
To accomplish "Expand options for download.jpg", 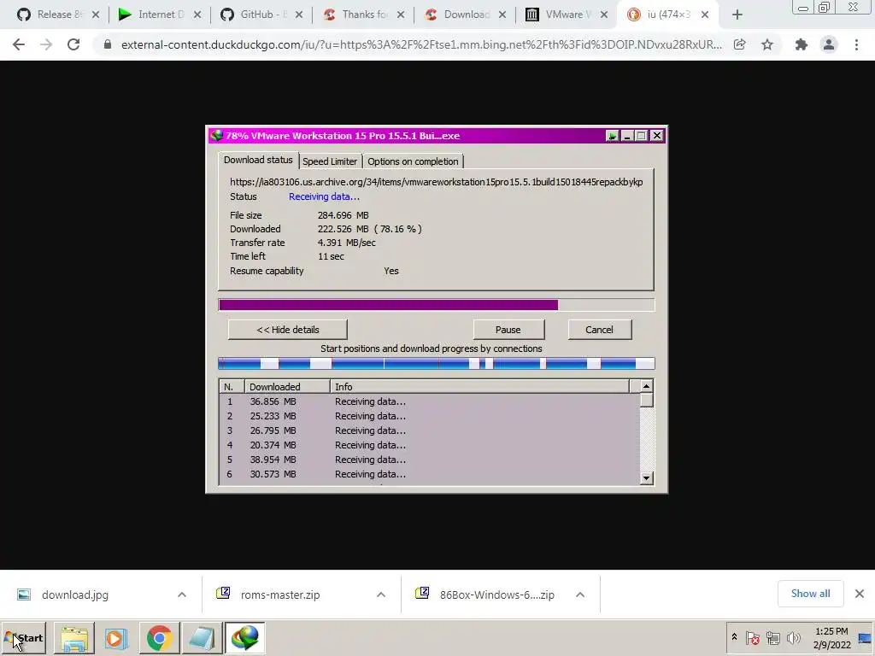I will (x=181, y=594).
